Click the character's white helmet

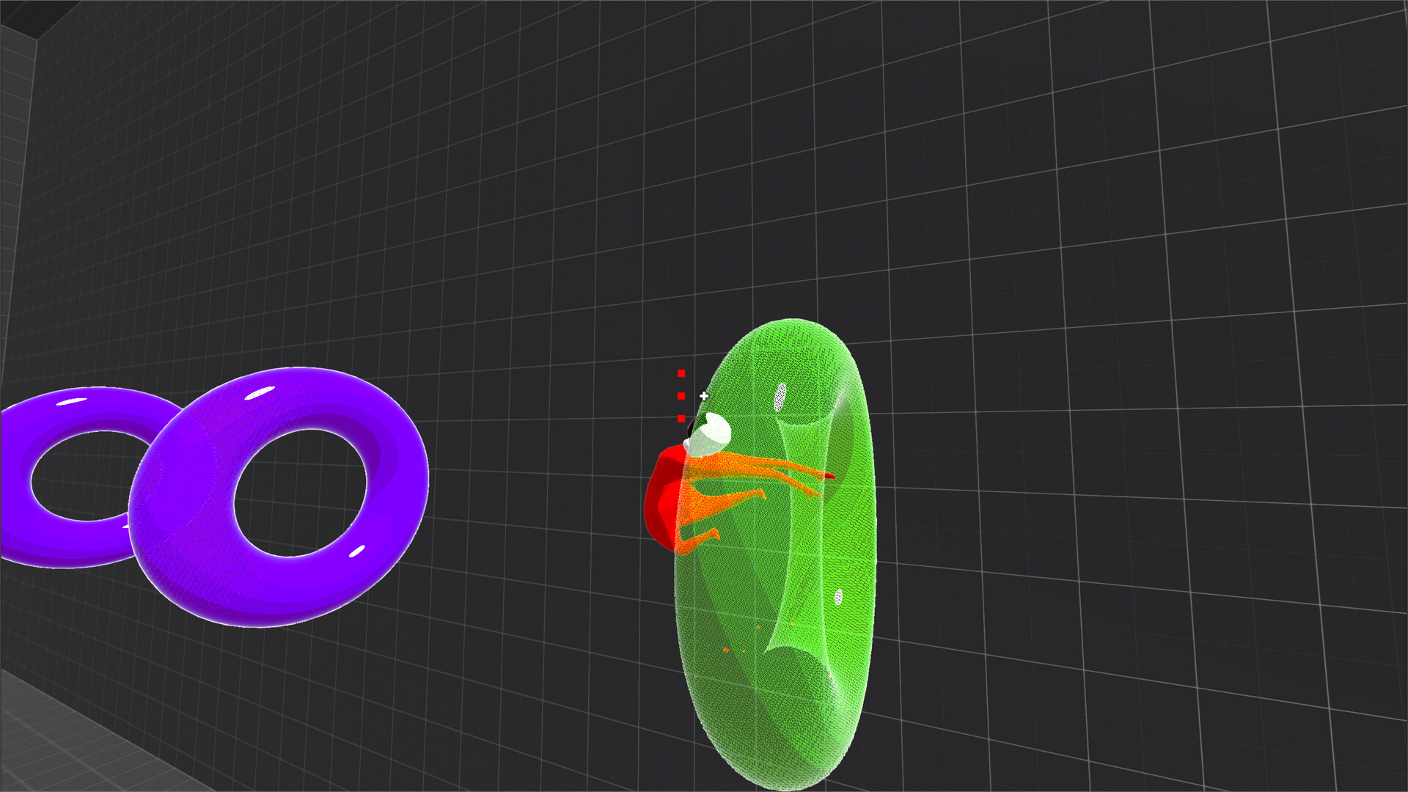(708, 434)
